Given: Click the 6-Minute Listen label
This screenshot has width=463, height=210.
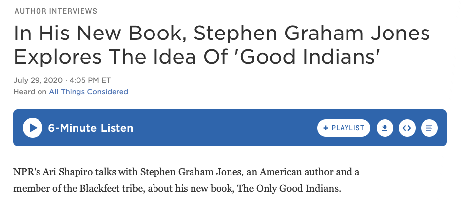Looking at the screenshot, I should [x=91, y=128].
